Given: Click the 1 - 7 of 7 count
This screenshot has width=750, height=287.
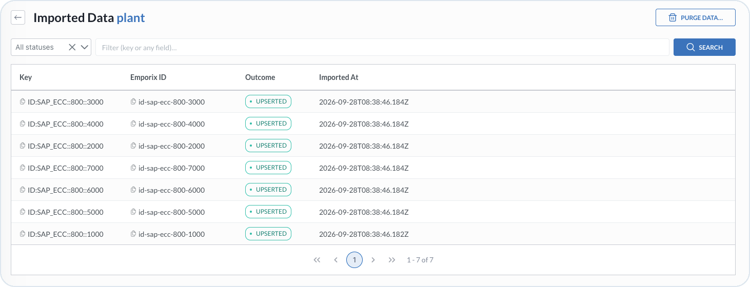Looking at the screenshot, I should (420, 260).
